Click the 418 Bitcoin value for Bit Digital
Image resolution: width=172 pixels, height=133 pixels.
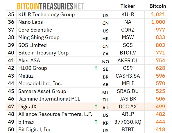[x=160, y=130]
